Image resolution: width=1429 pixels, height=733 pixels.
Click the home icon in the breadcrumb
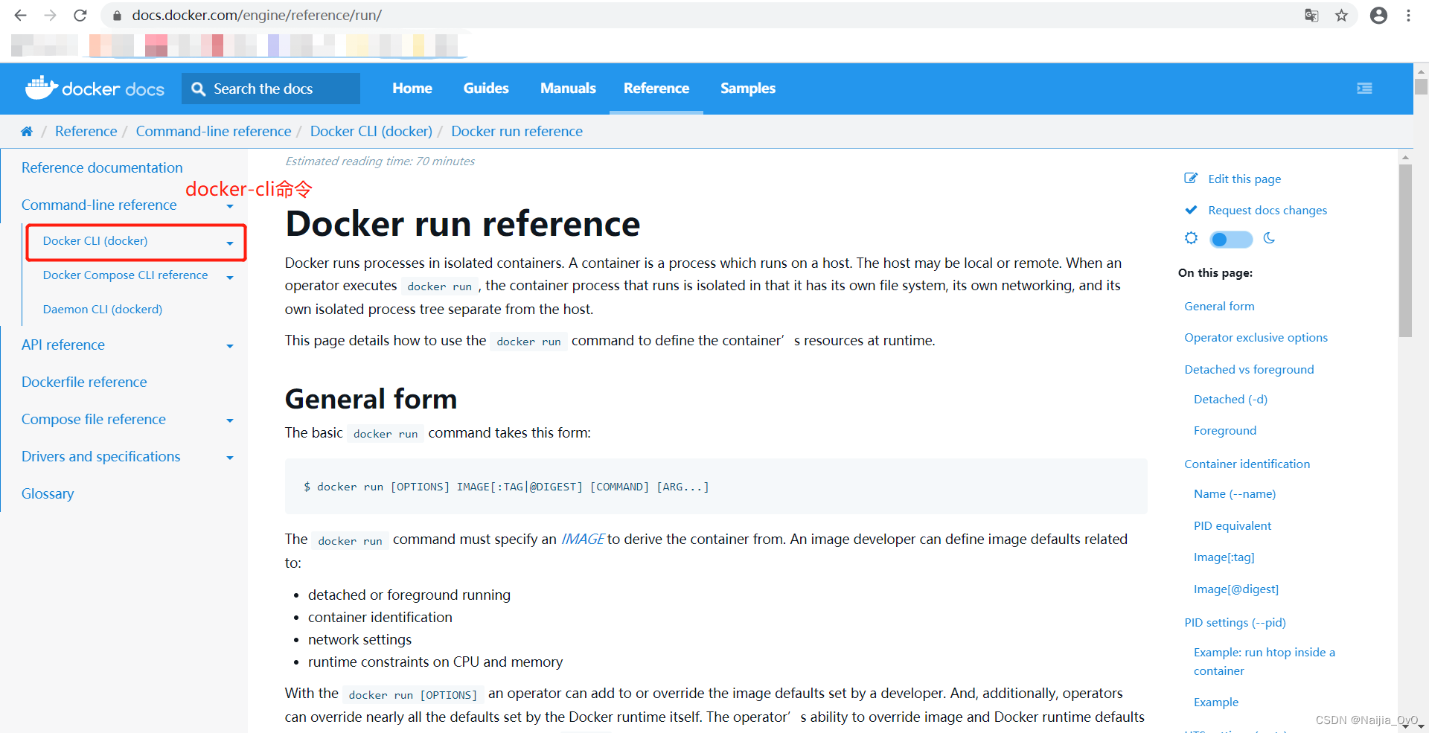27,132
